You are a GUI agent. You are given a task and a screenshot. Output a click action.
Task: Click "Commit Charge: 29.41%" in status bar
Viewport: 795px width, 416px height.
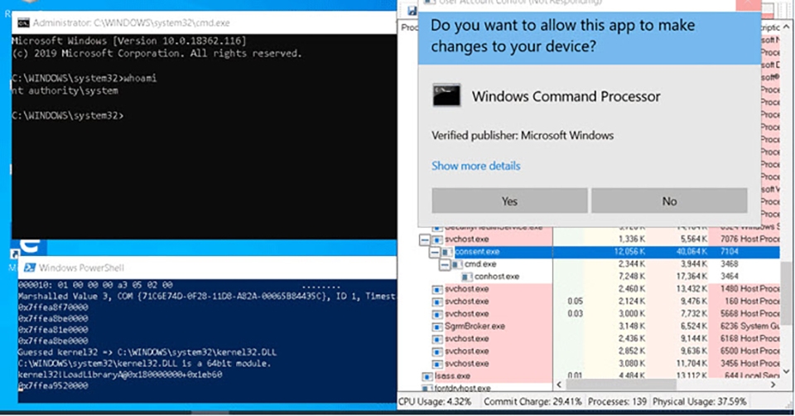tap(532, 401)
